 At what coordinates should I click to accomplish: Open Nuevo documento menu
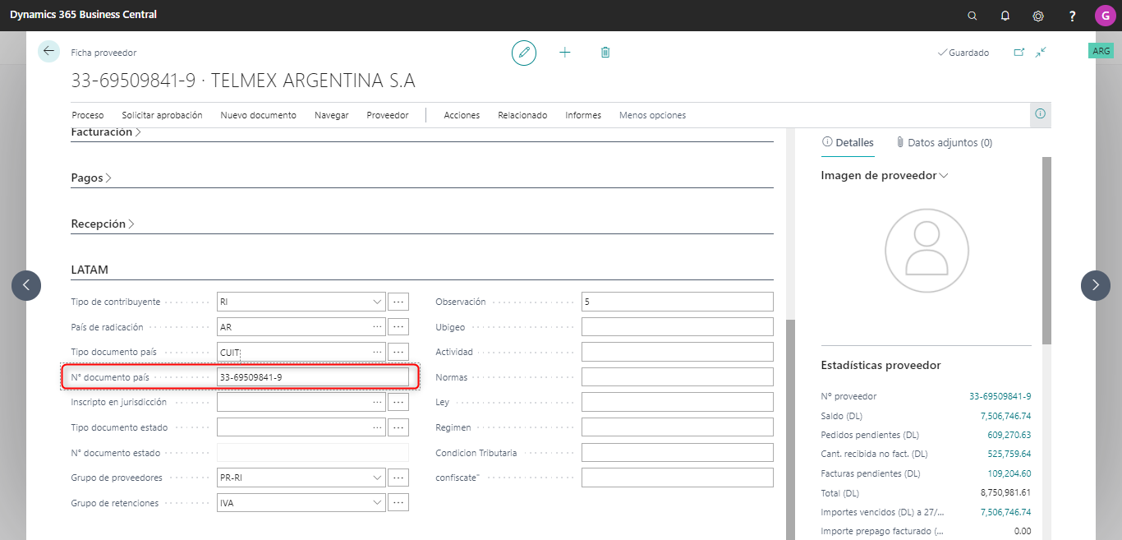(x=258, y=115)
